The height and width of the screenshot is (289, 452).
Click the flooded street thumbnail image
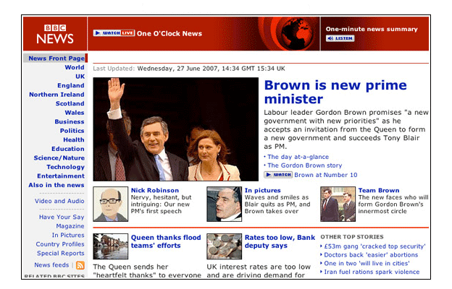pyautogui.click(x=110, y=246)
